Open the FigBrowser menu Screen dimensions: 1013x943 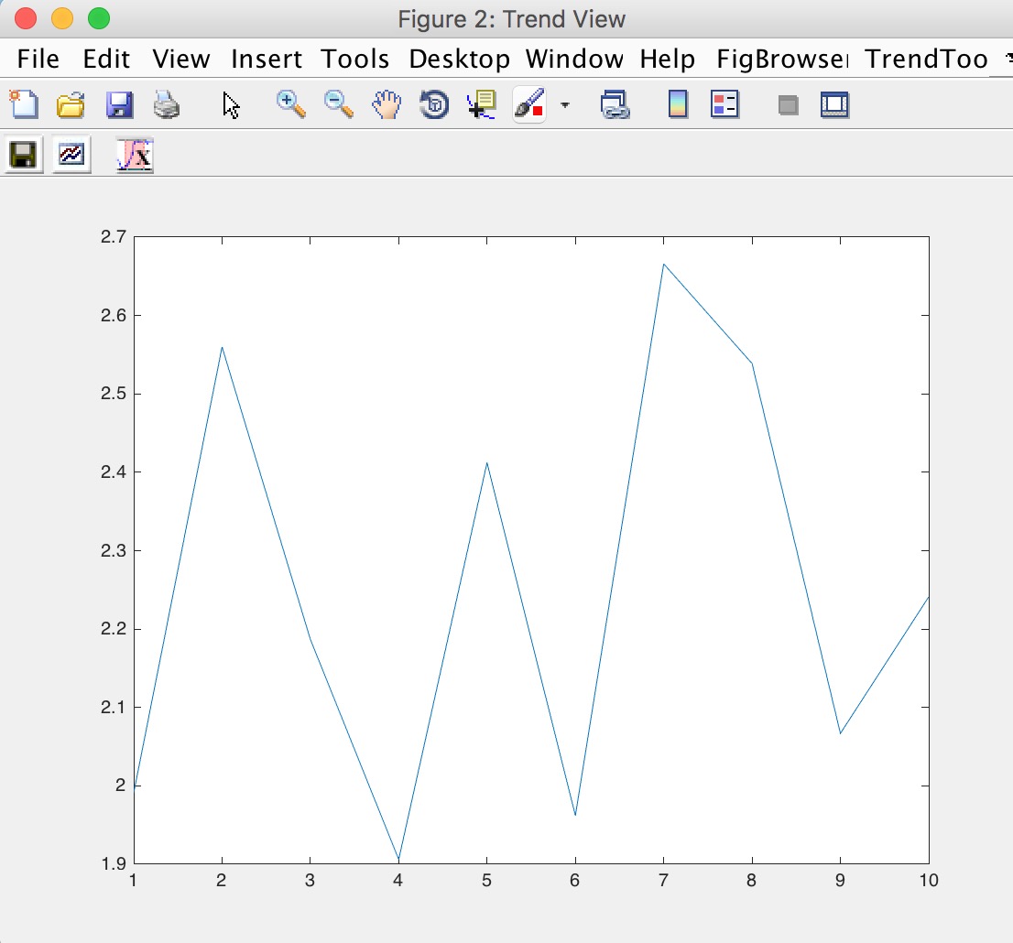(x=781, y=60)
